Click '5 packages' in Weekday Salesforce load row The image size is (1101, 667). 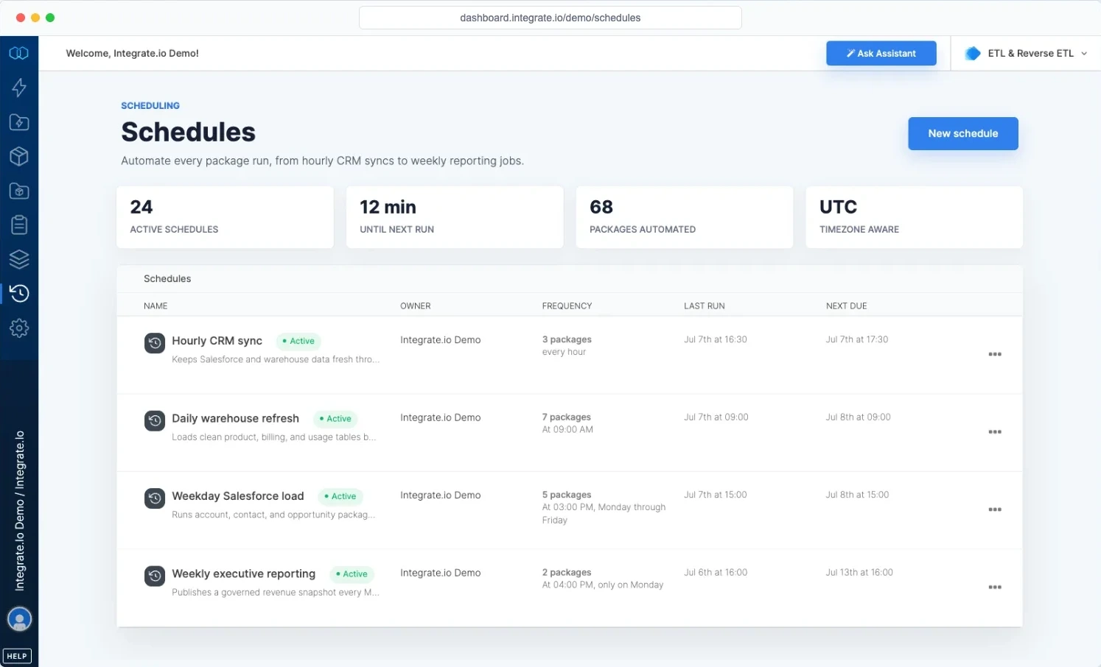tap(567, 495)
